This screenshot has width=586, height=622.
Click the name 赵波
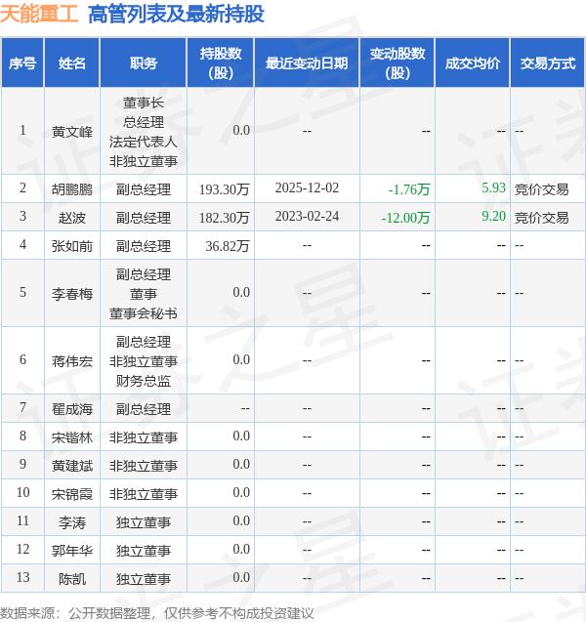click(x=72, y=218)
